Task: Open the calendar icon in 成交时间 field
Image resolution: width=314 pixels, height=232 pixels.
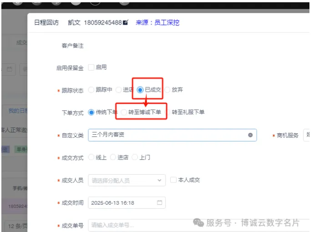Action: click(159, 203)
